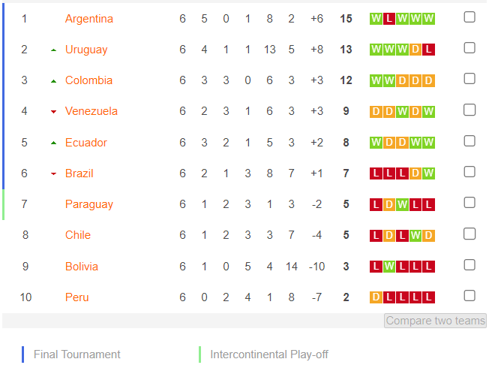489x368 pixels.
Task: Open the Paraguay team link
Action: [x=89, y=204]
